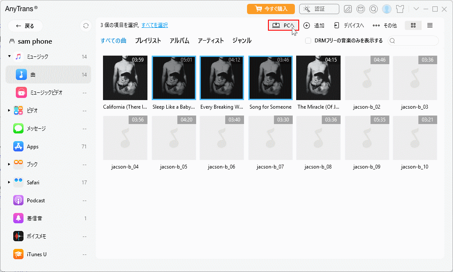Click the 今すぐ購入 buy now button
Image resolution: width=453 pixels, height=272 pixels.
(271, 9)
